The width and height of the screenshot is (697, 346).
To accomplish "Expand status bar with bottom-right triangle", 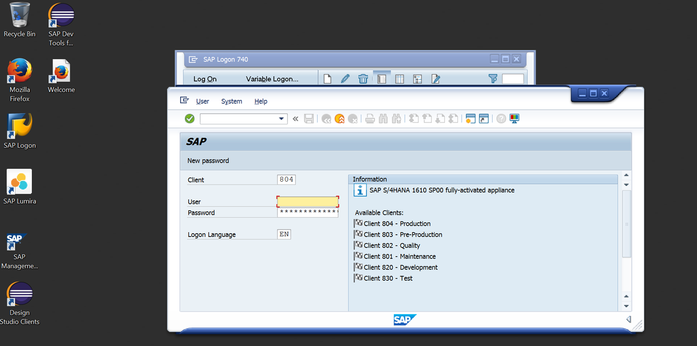I will [629, 319].
